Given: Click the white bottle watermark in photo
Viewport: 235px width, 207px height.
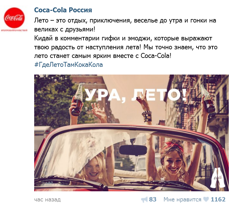Looking at the screenshot, I should pos(217,178).
